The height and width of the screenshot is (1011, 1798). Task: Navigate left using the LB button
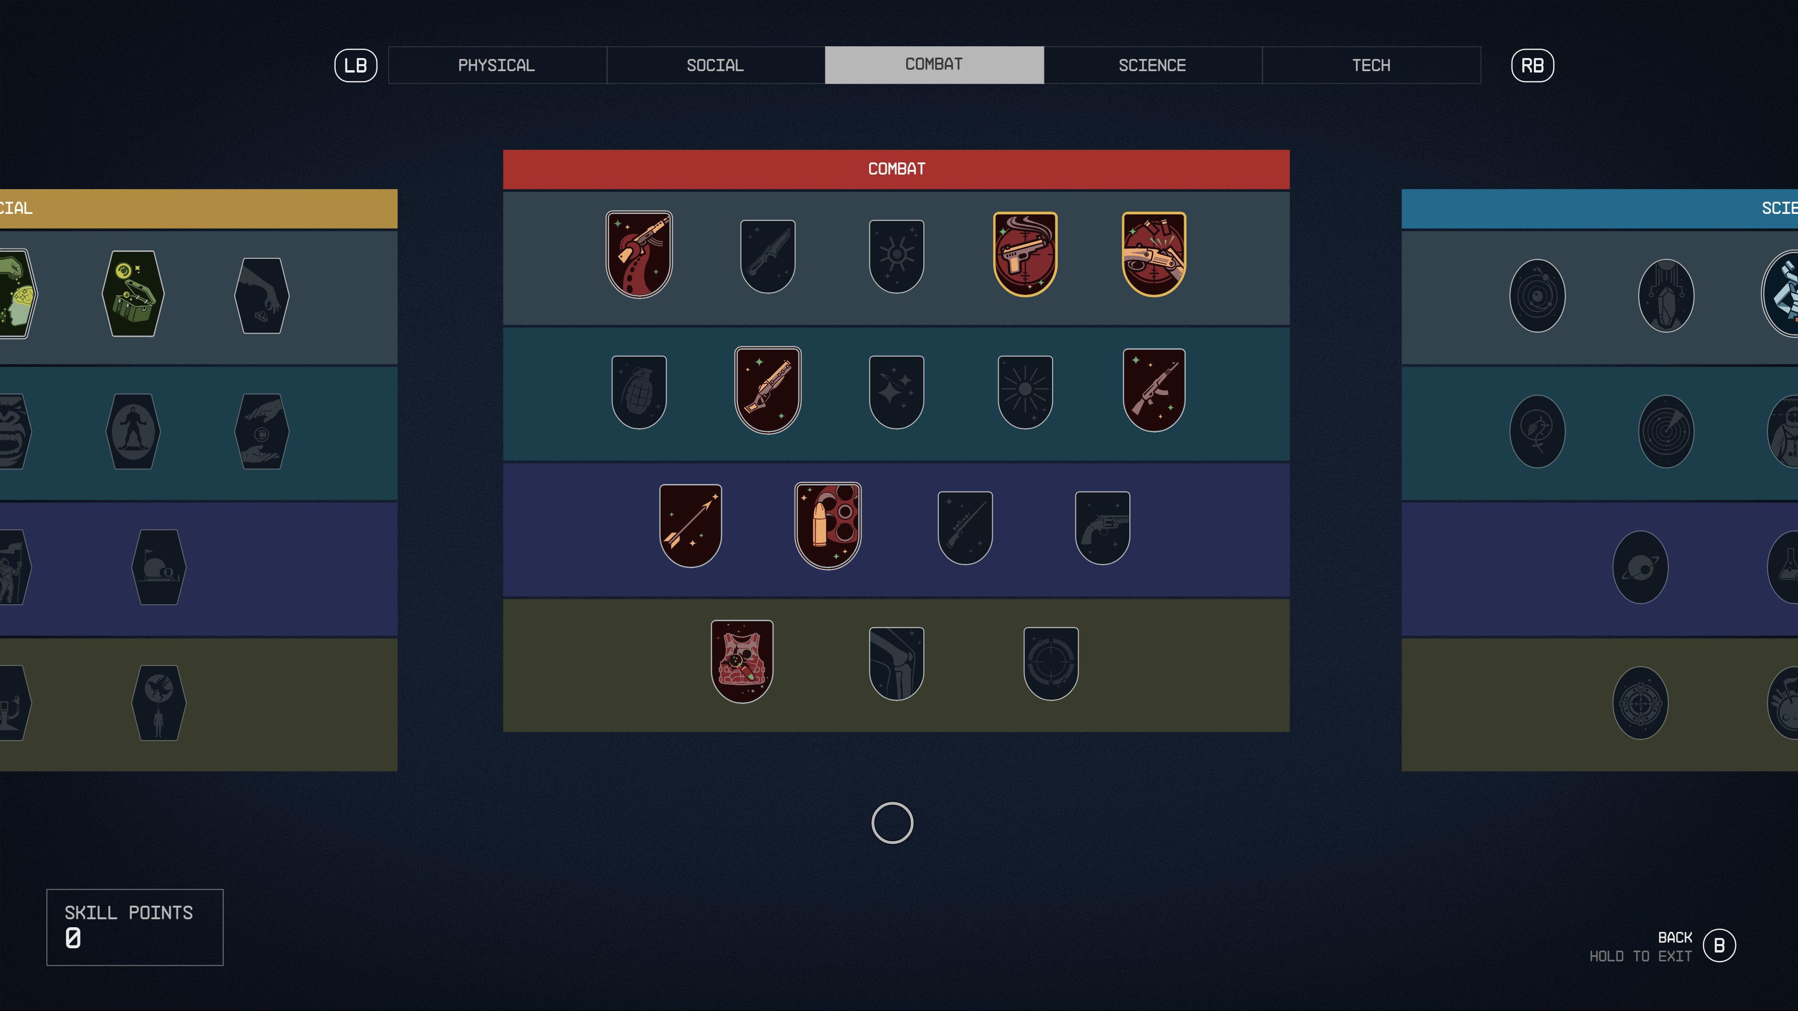(356, 64)
